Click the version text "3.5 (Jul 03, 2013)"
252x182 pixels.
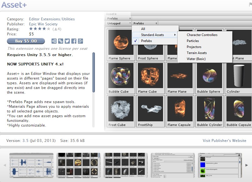[x=39, y=141]
